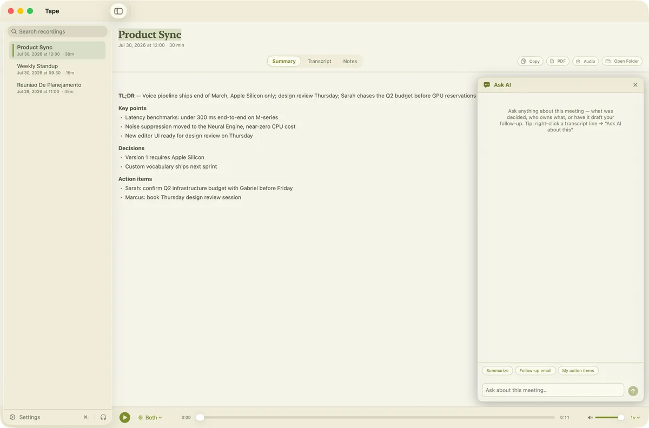Click the recording date under the title

(x=142, y=45)
